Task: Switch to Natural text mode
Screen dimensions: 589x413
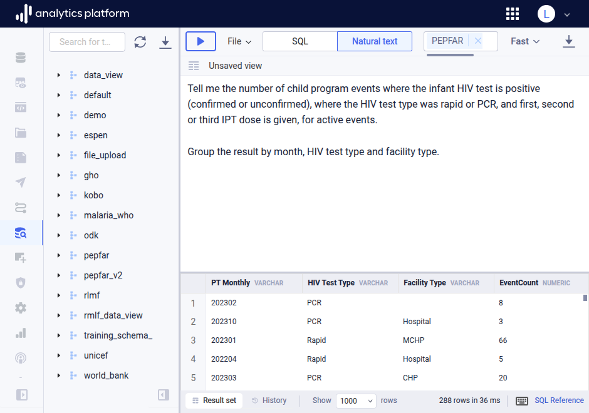Action: 375,41
